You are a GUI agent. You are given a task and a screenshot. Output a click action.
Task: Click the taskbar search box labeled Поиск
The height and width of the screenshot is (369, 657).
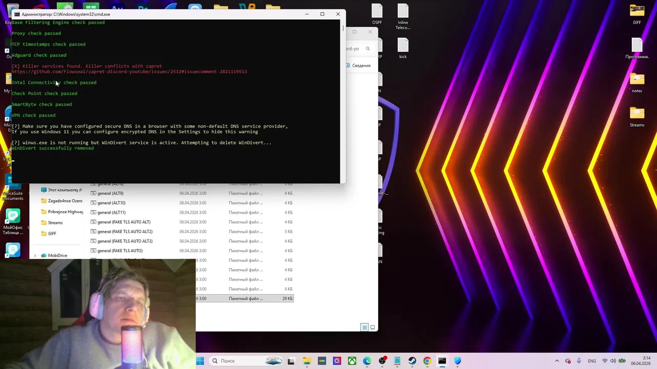click(x=246, y=361)
